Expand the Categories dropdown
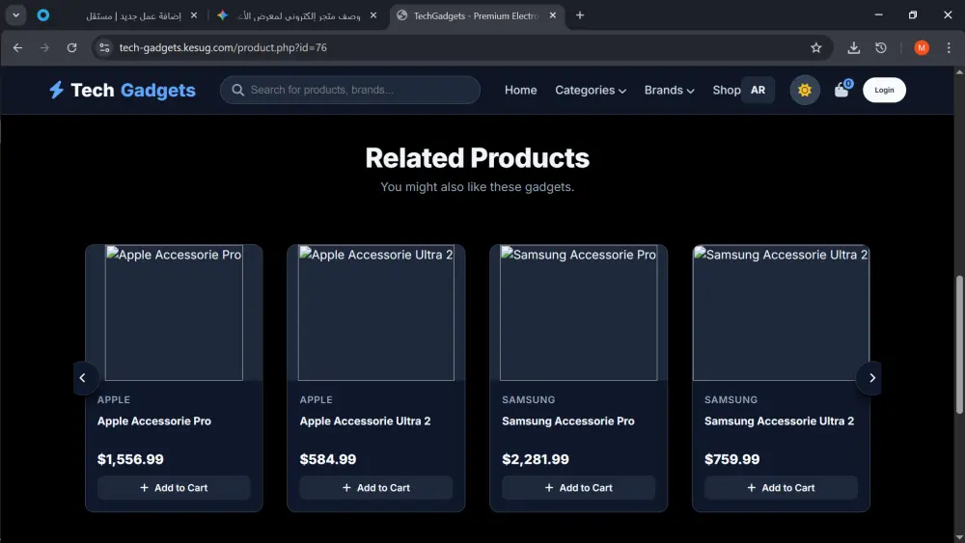Viewport: 965px width, 543px height. pyautogui.click(x=591, y=90)
